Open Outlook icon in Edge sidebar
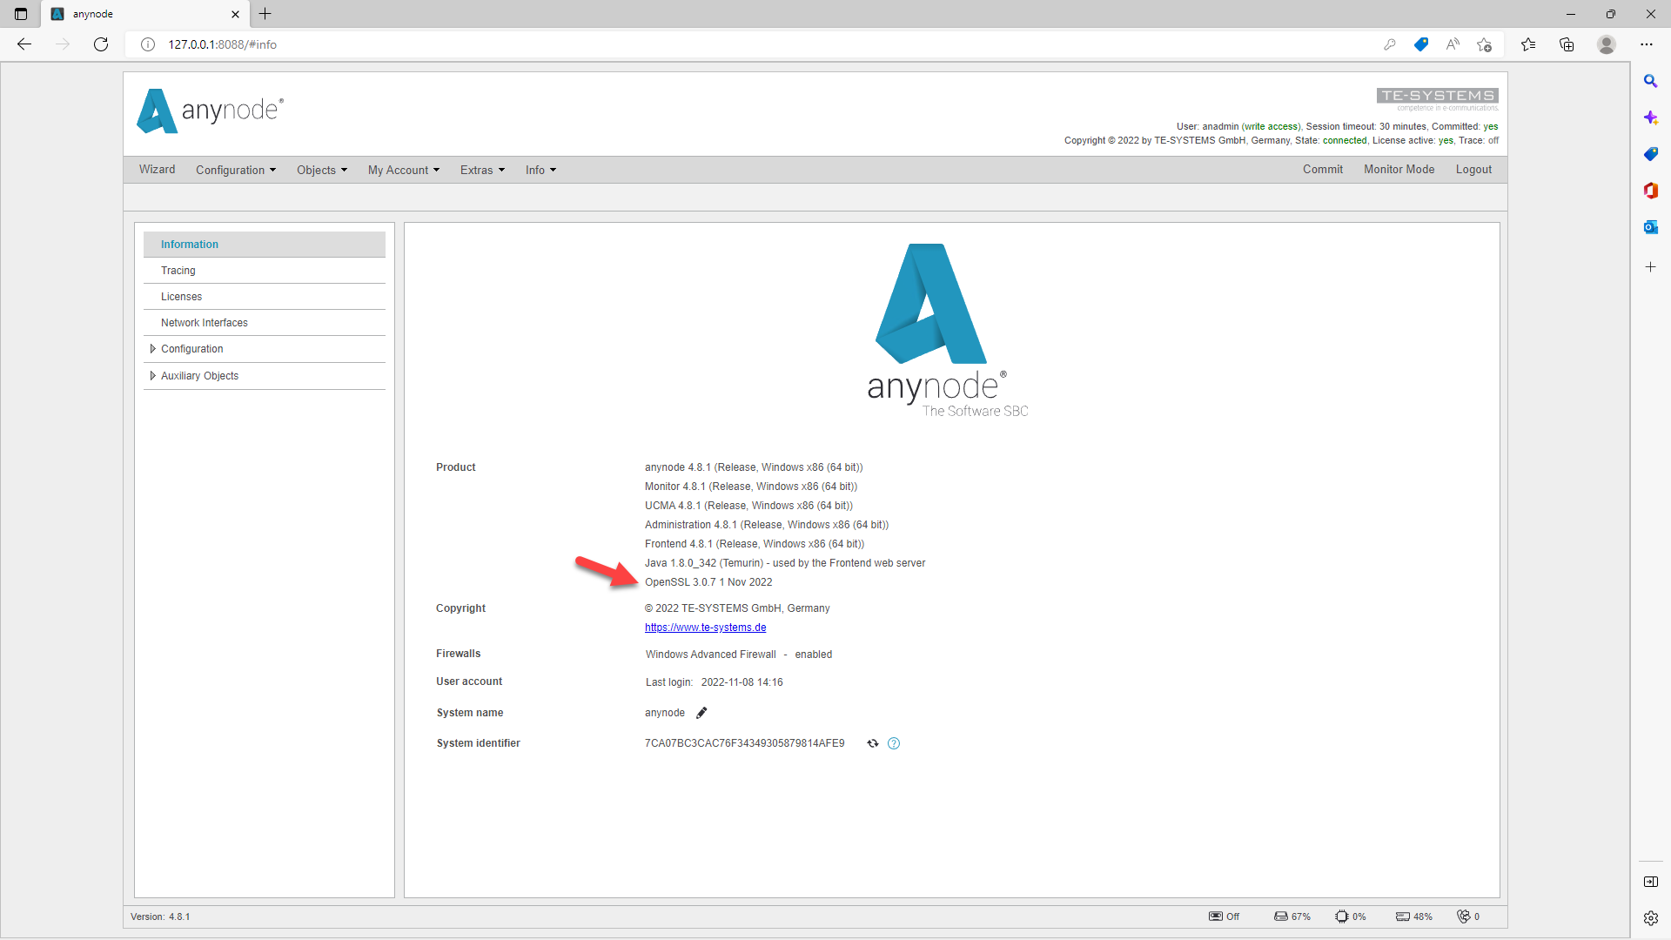This screenshot has height=940, width=1671. (1650, 227)
